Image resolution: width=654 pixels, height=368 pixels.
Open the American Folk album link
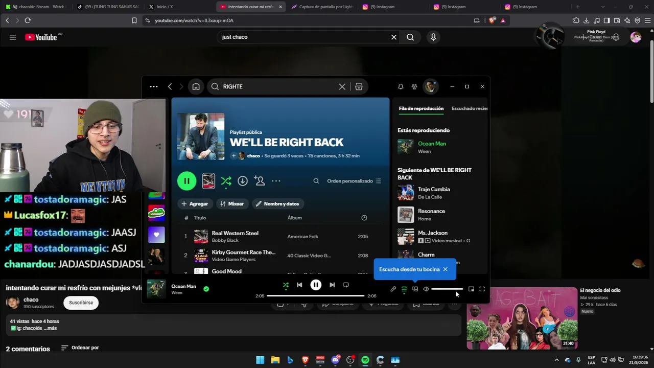pos(303,237)
